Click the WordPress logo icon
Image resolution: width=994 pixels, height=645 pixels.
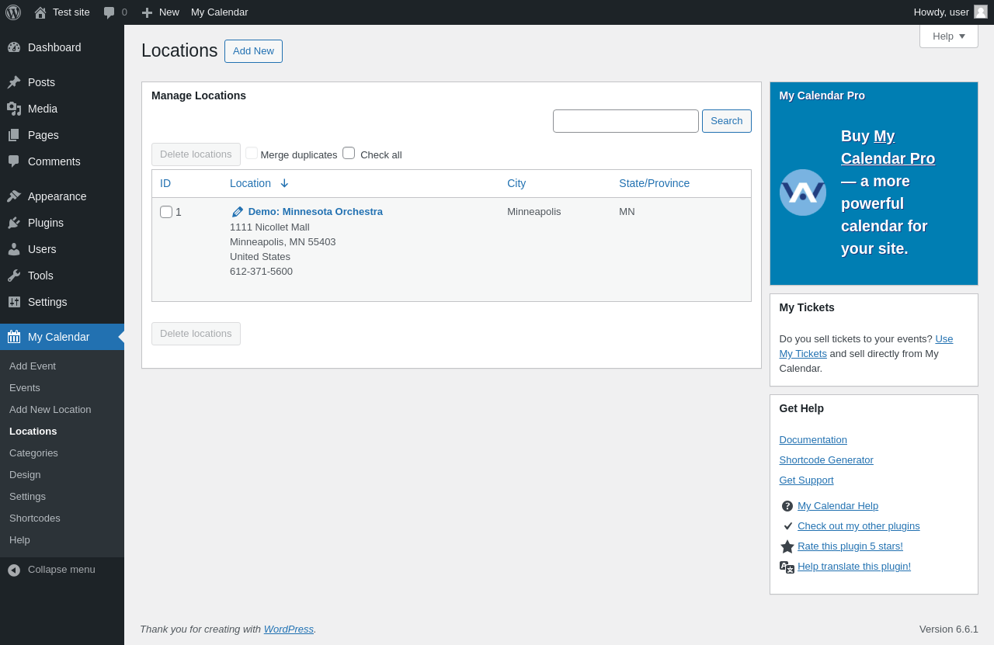(x=13, y=12)
